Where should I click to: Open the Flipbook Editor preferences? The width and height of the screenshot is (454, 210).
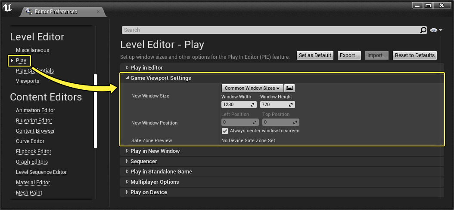pos(33,152)
